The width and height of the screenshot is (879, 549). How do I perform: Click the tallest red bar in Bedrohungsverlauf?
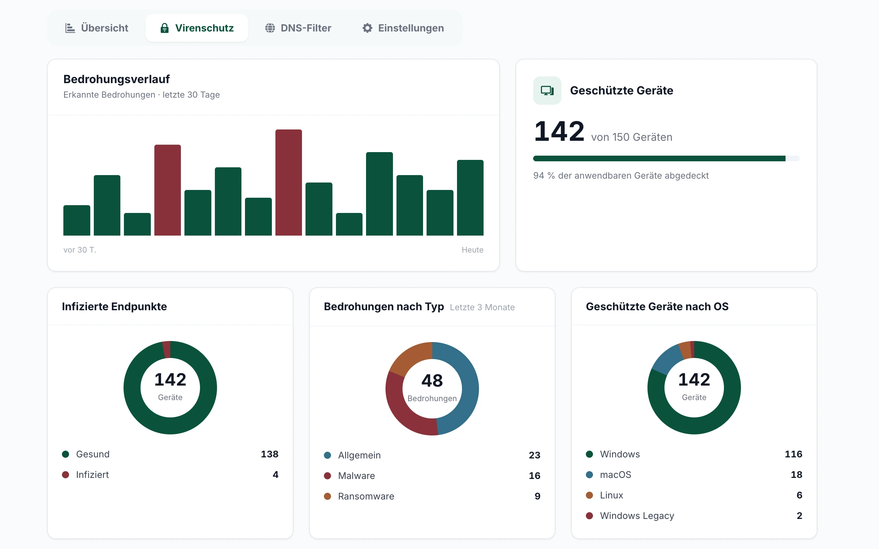tap(289, 182)
